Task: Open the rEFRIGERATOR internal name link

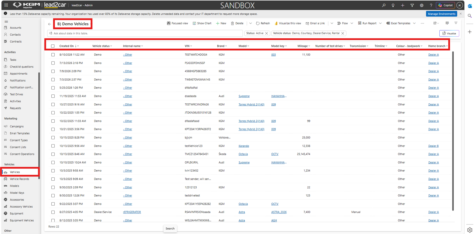Action: tap(132, 212)
